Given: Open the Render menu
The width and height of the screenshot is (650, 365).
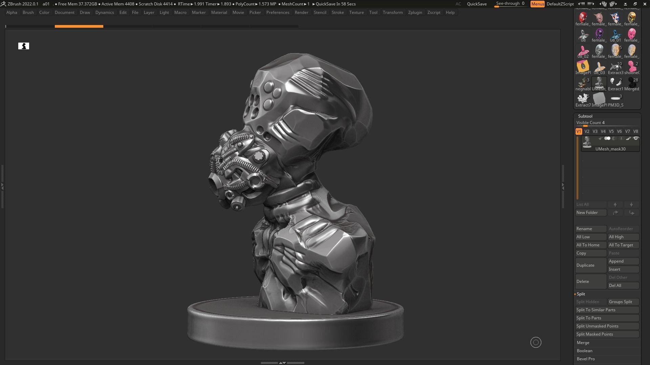Looking at the screenshot, I should pyautogui.click(x=301, y=13).
